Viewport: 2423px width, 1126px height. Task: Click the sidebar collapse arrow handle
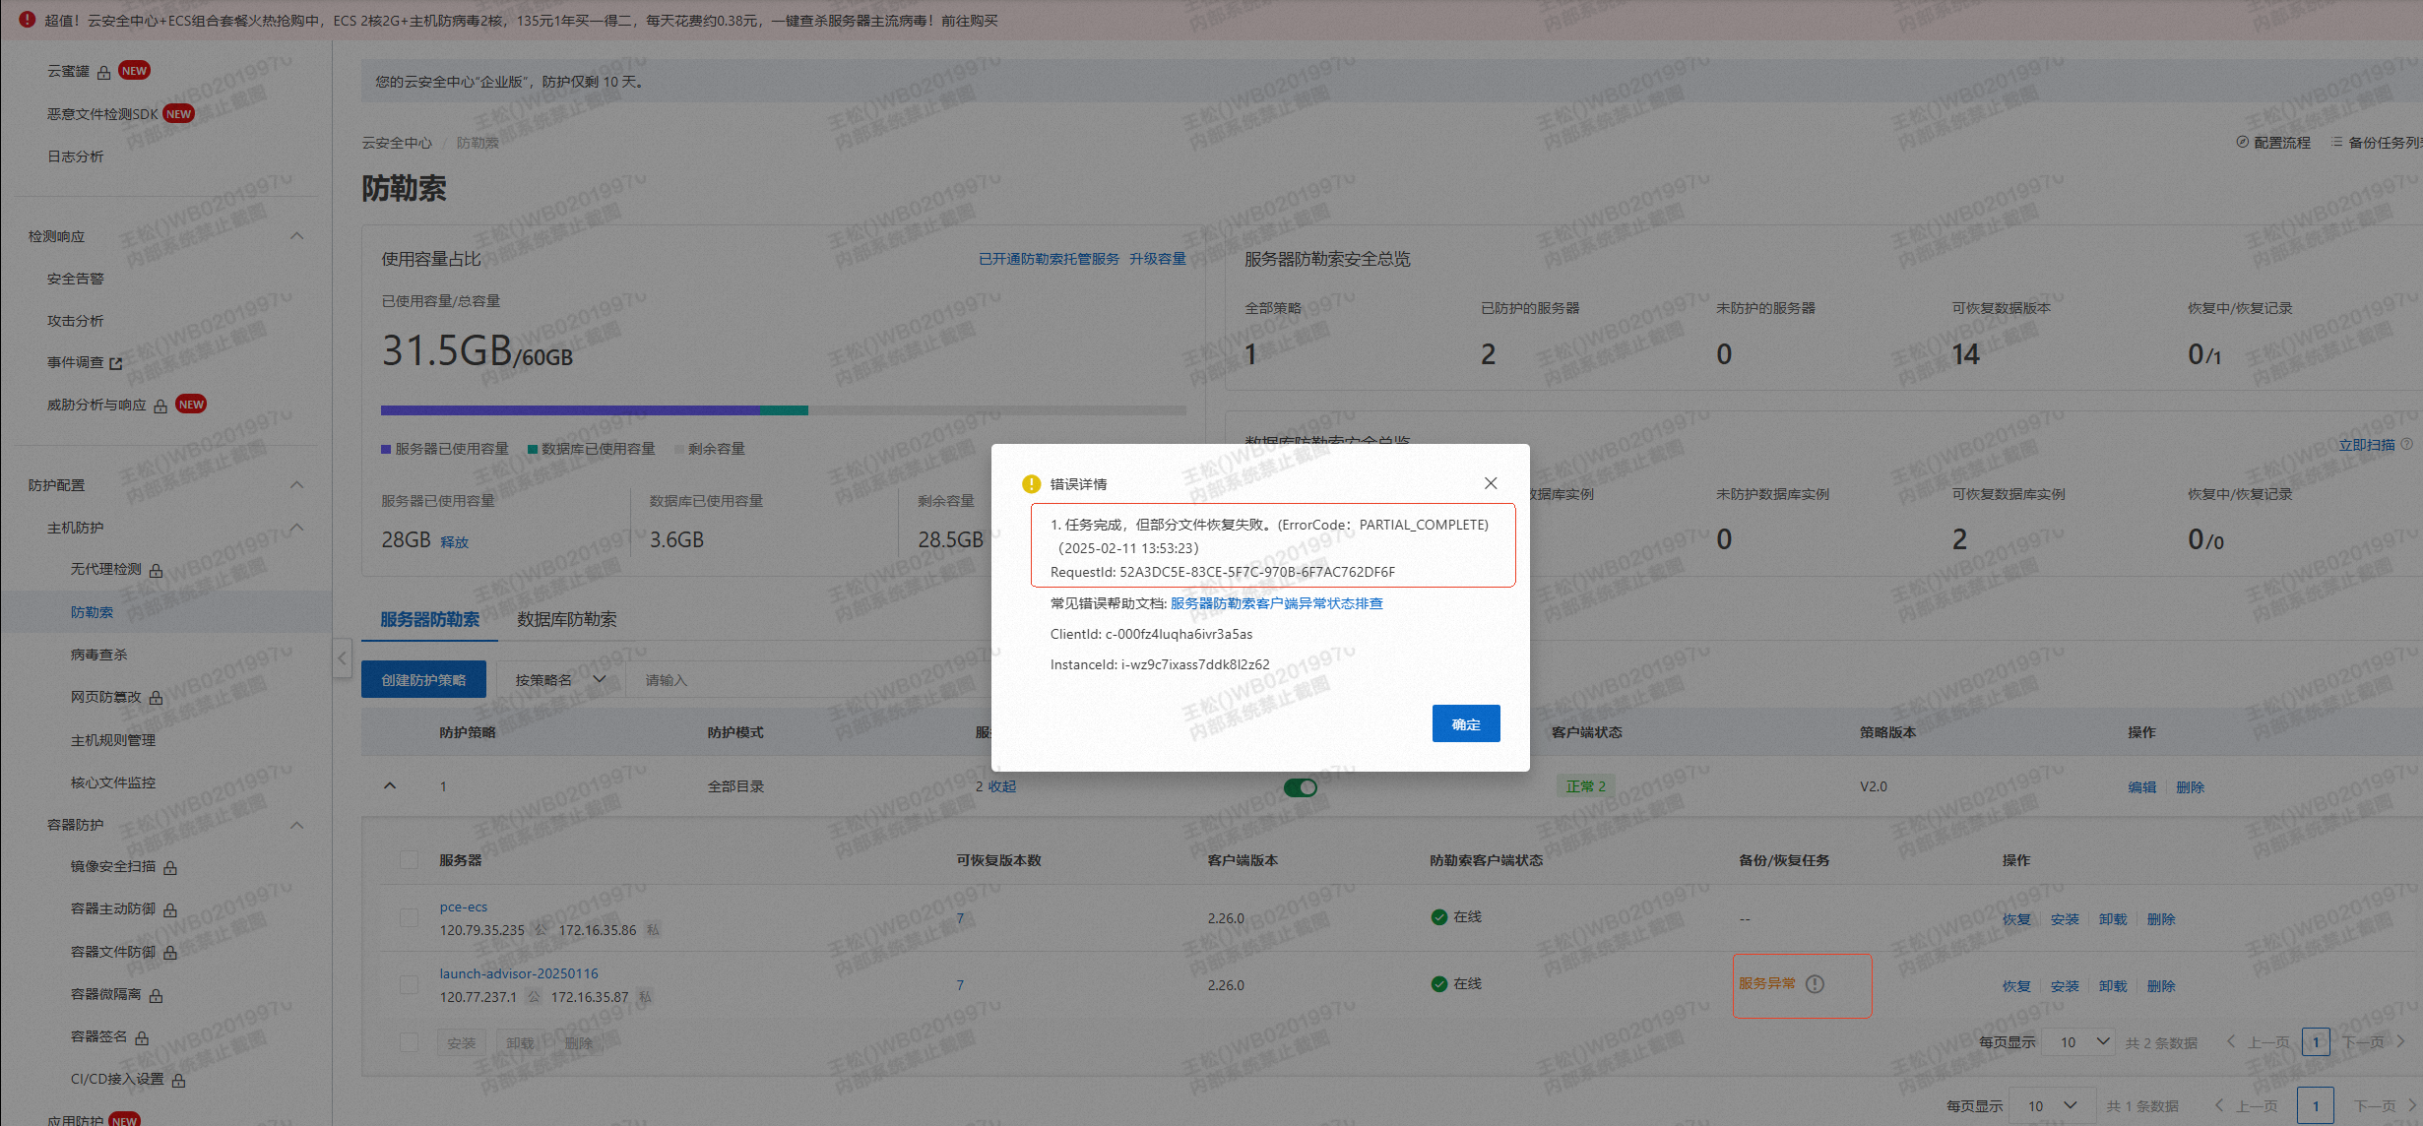pyautogui.click(x=342, y=657)
